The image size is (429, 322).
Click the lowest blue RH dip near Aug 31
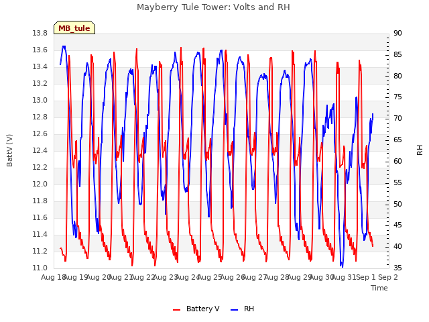point(342,266)
